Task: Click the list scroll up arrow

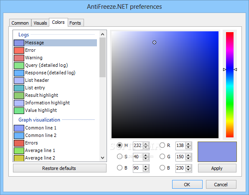Action: (x=103, y=34)
